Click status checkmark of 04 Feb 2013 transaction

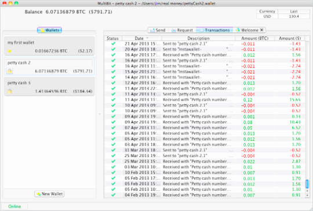click(113, 195)
